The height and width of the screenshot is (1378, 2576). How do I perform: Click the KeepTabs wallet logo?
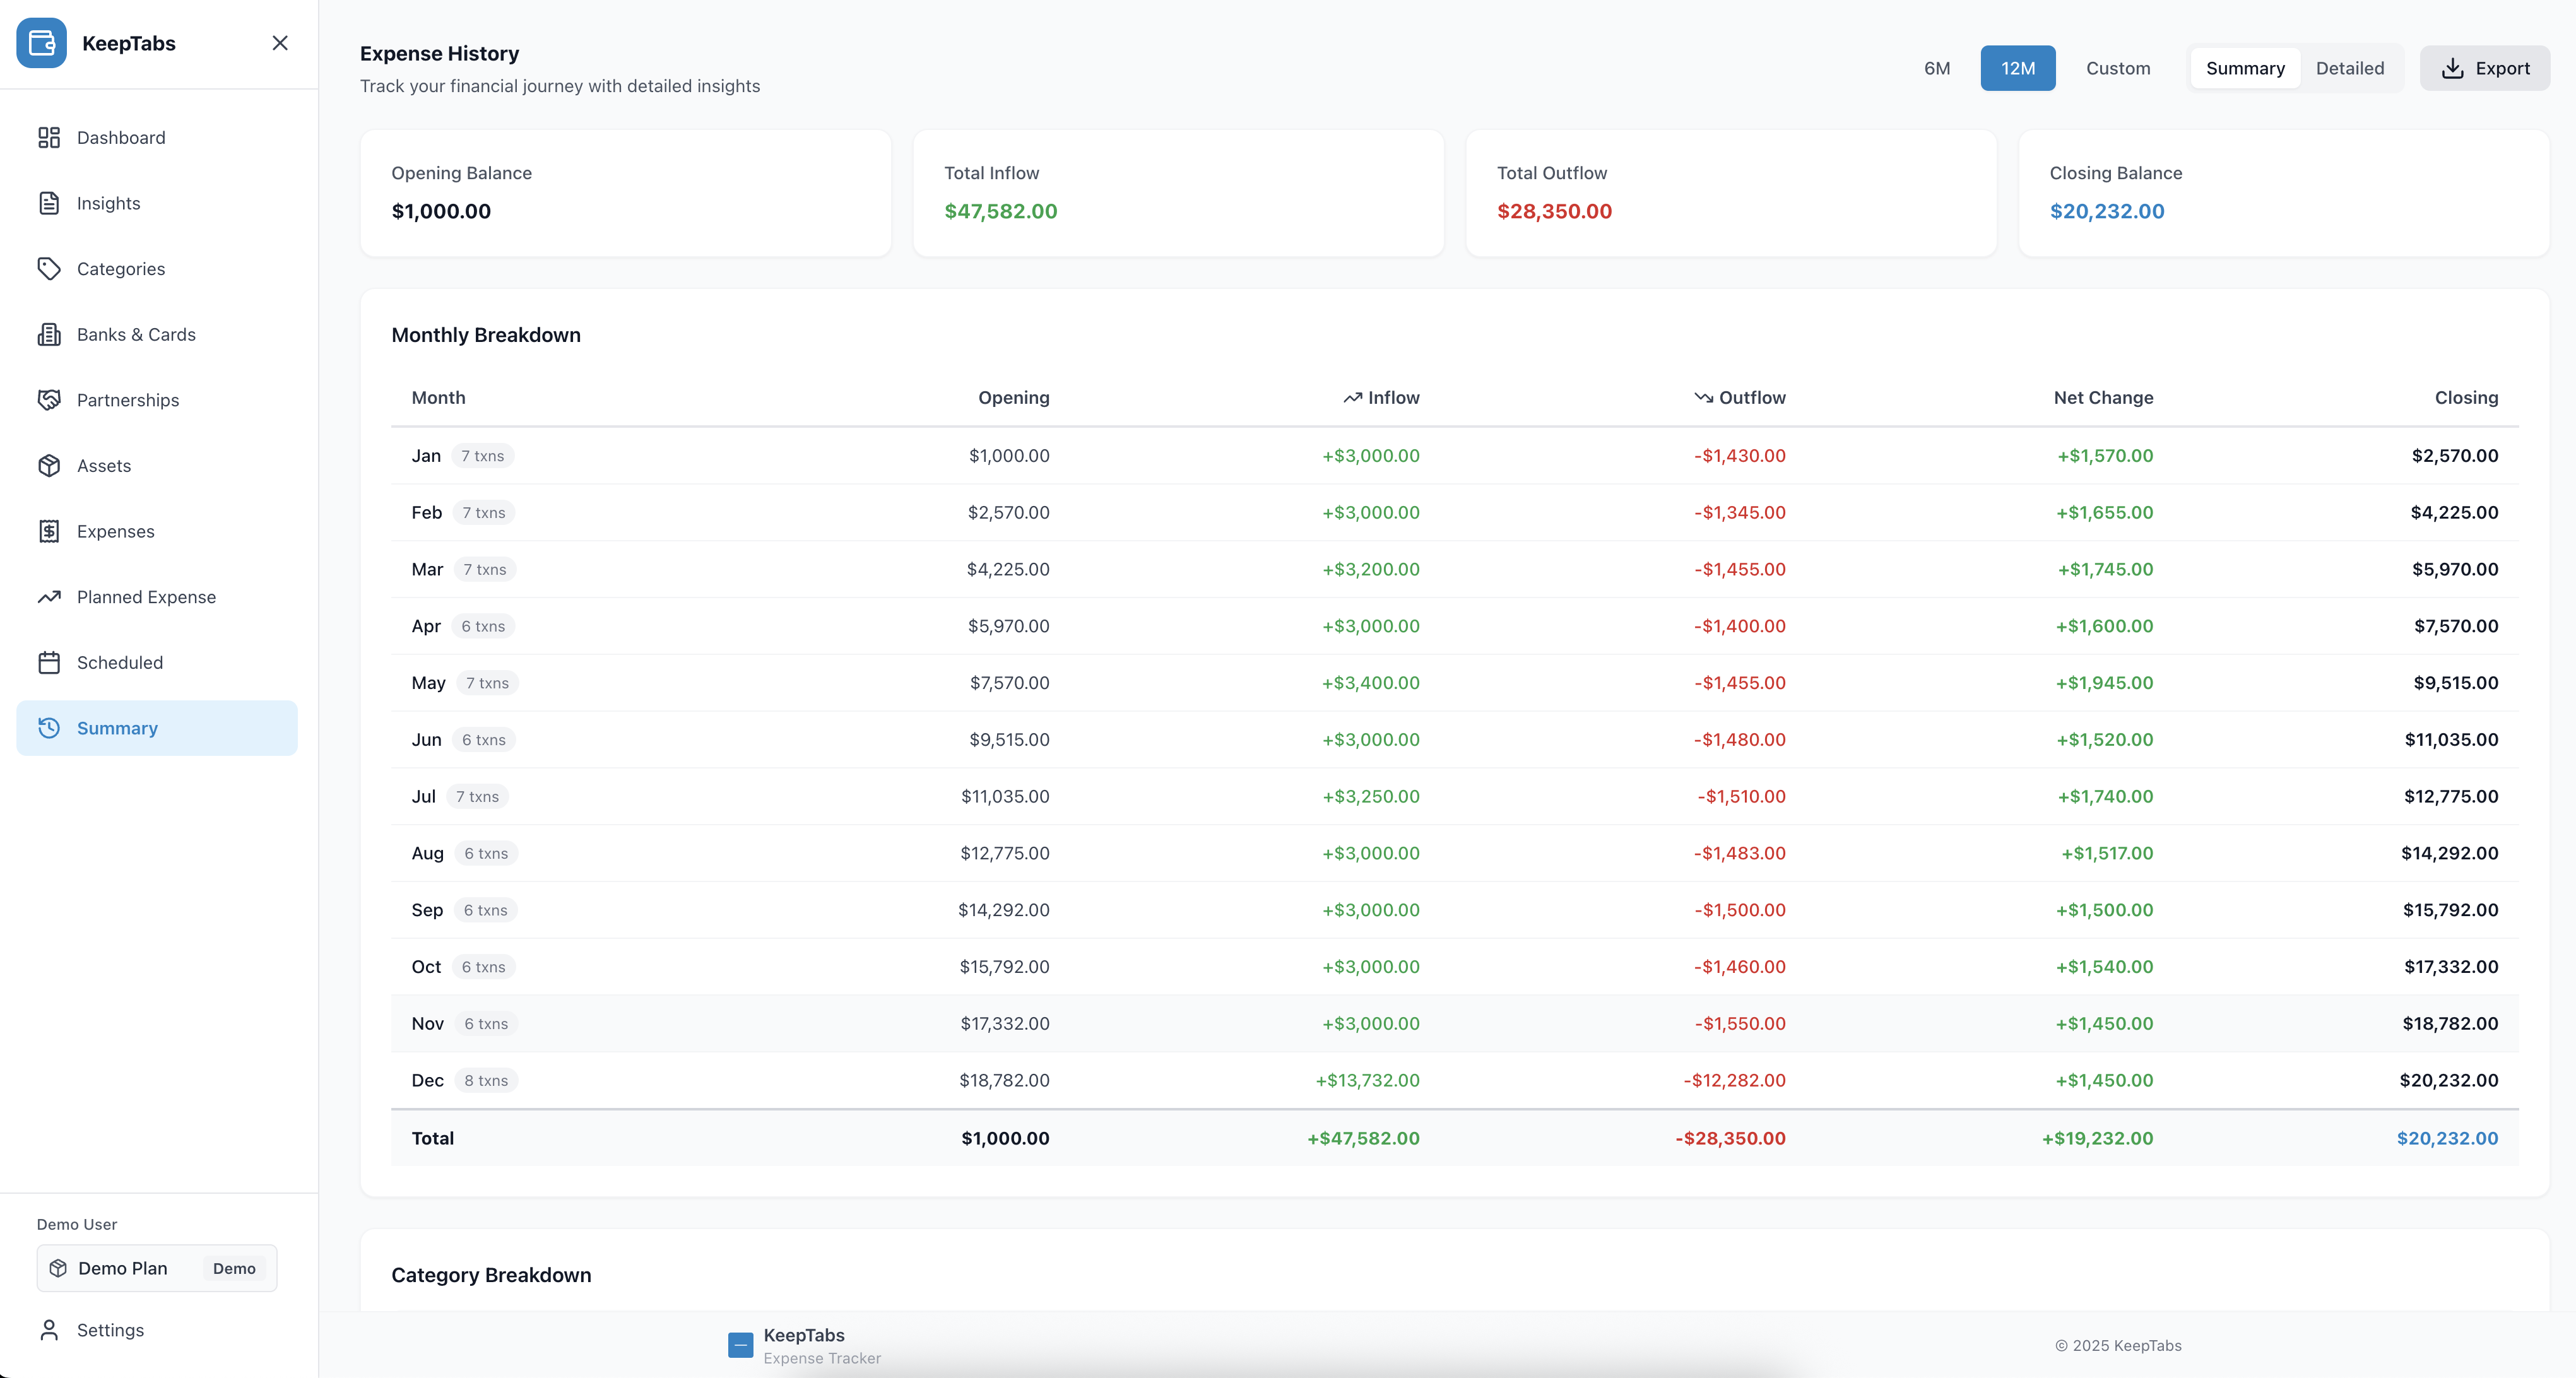(x=42, y=43)
